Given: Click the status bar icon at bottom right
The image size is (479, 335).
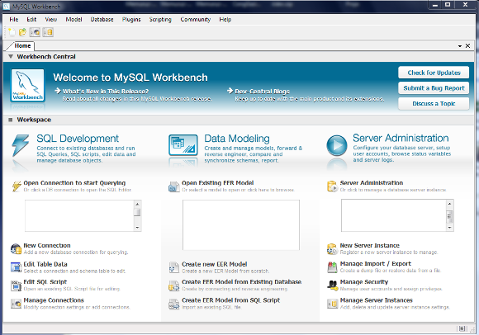Looking at the screenshot, I should coord(462,328).
